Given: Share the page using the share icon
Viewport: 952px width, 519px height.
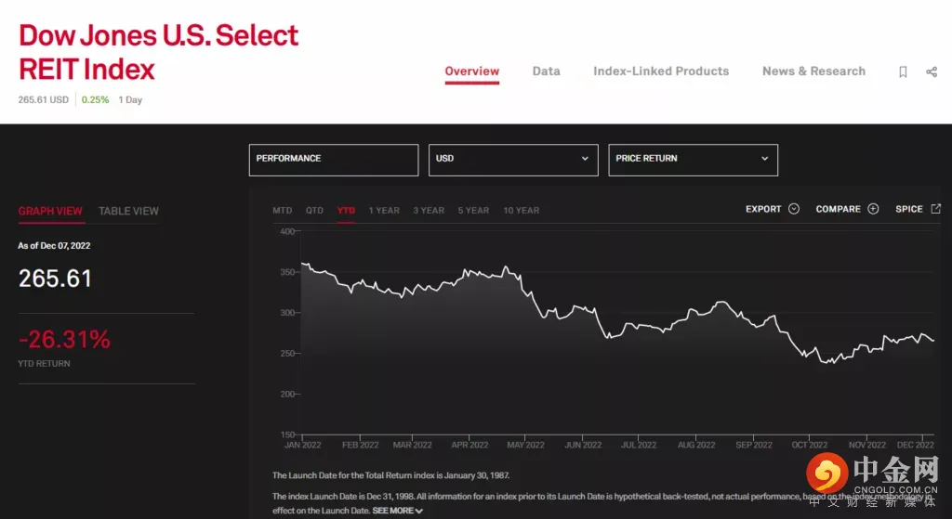Looking at the screenshot, I should click(932, 72).
